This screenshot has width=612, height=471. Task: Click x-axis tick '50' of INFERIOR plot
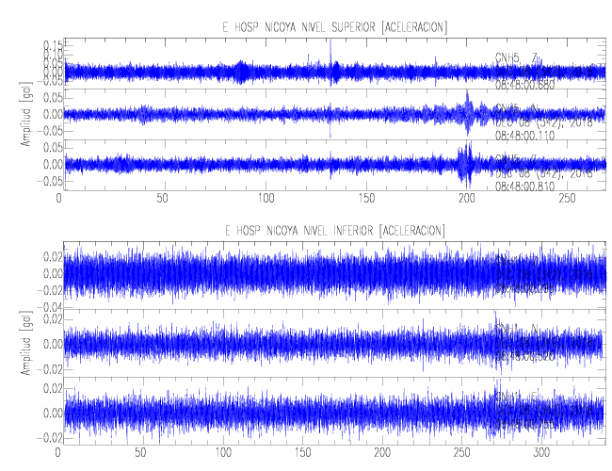click(x=140, y=453)
